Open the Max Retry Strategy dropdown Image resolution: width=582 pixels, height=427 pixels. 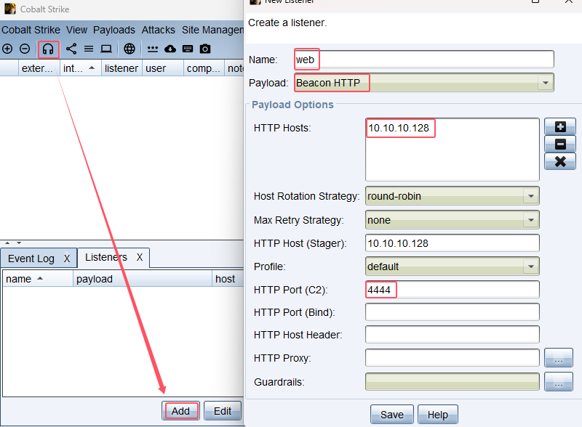pos(531,219)
